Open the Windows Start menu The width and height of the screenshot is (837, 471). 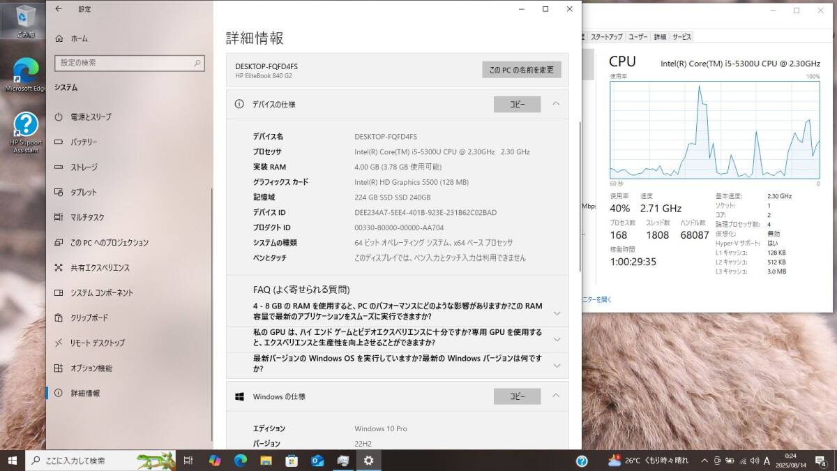pos(12,461)
